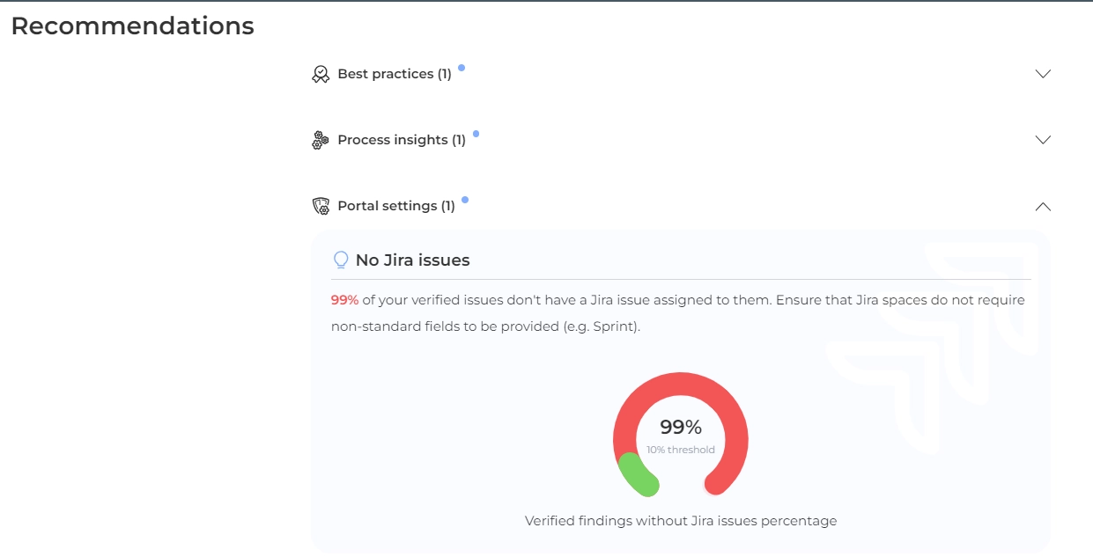Screen dimensions: 1093x557
Task: Expand the Best practices section chevron
Action: [x=1043, y=74]
